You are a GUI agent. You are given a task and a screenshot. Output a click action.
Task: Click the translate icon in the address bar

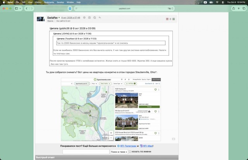(169, 9)
